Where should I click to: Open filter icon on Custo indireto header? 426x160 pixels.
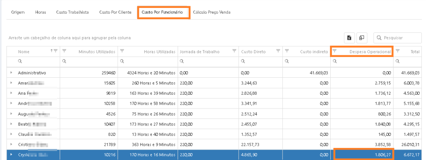pos(287,51)
